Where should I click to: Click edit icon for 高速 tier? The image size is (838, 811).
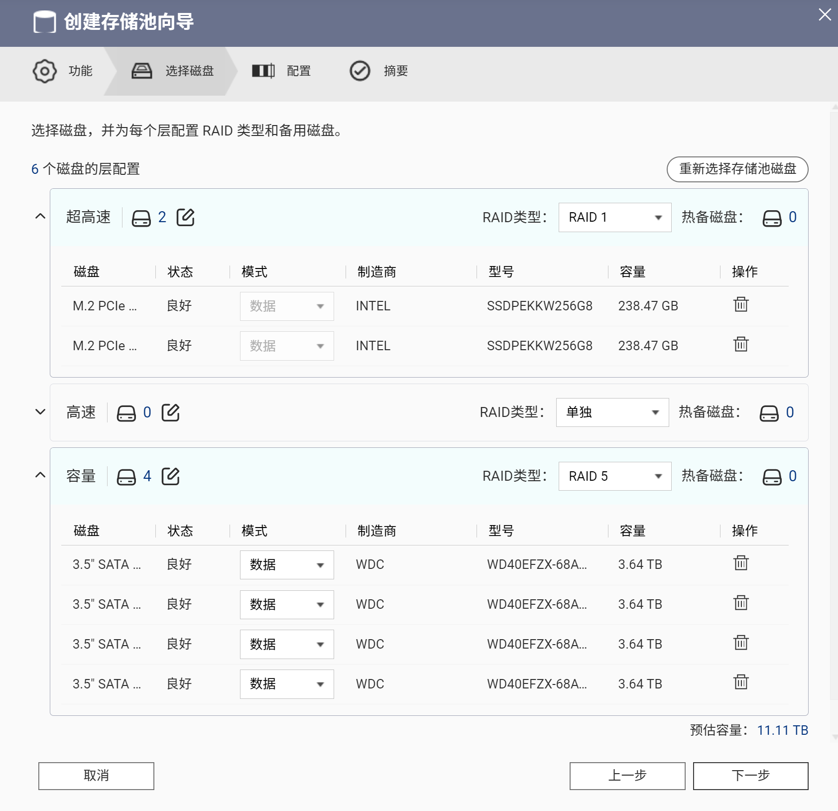click(x=170, y=412)
